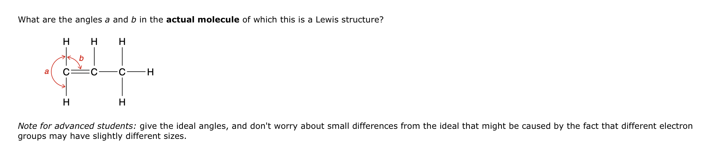Click the red angle label b
The width and height of the screenshot is (708, 143).
click(81, 58)
